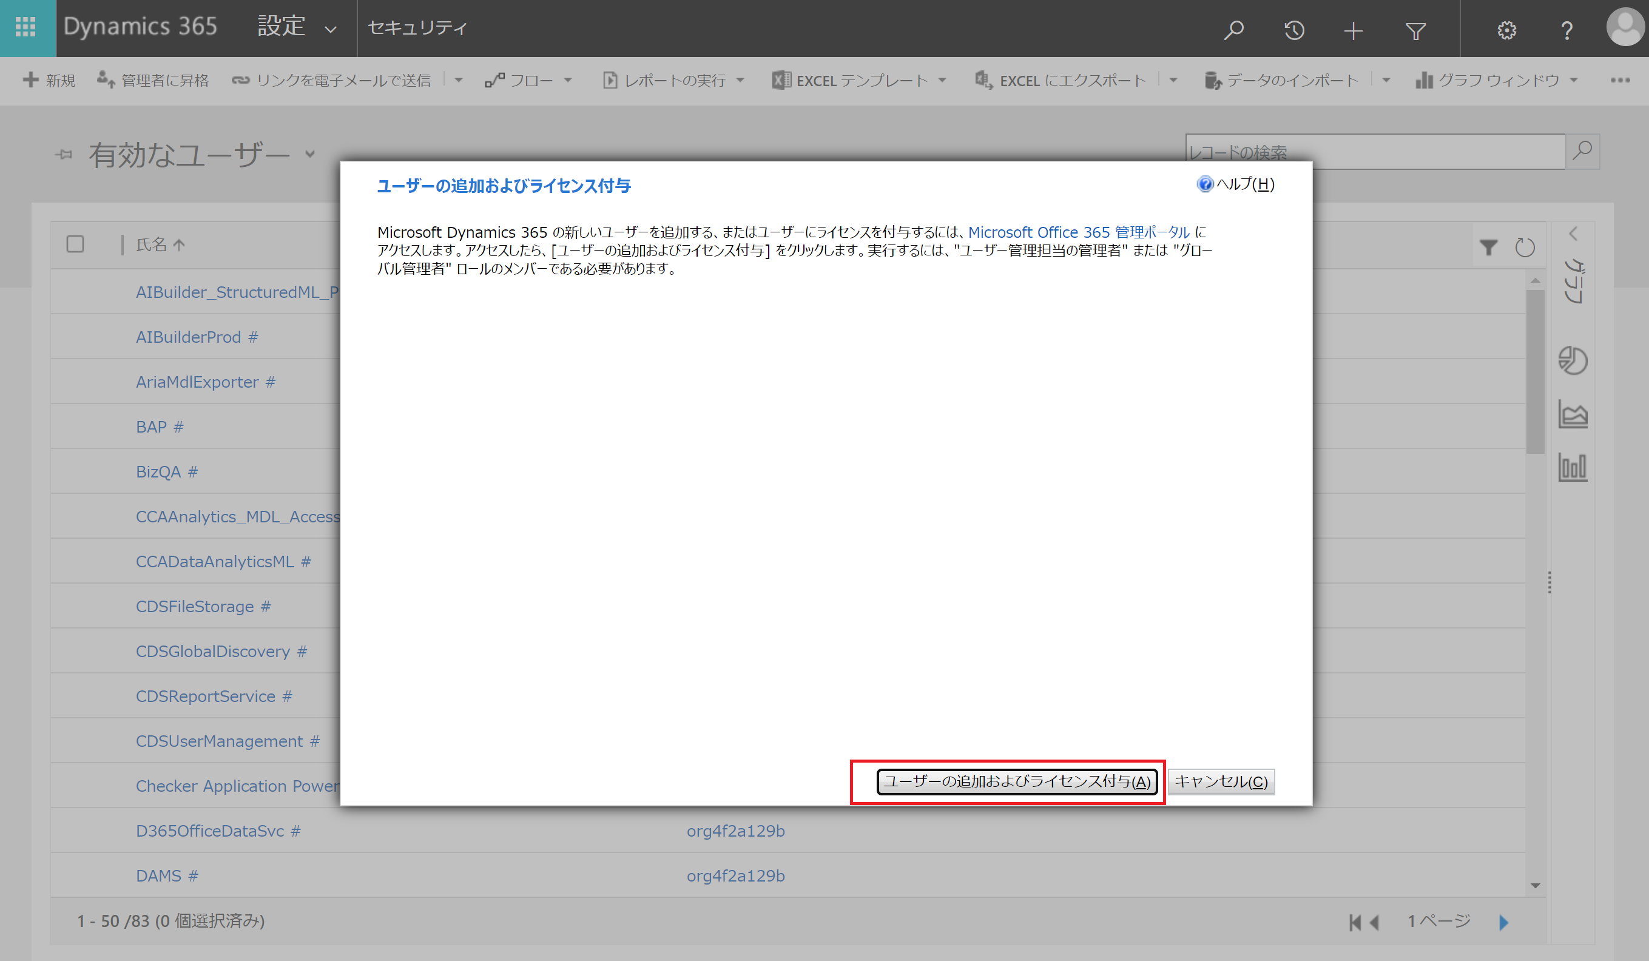Open more commands ellipsis
This screenshot has height=961, width=1649.
pyautogui.click(x=1620, y=81)
